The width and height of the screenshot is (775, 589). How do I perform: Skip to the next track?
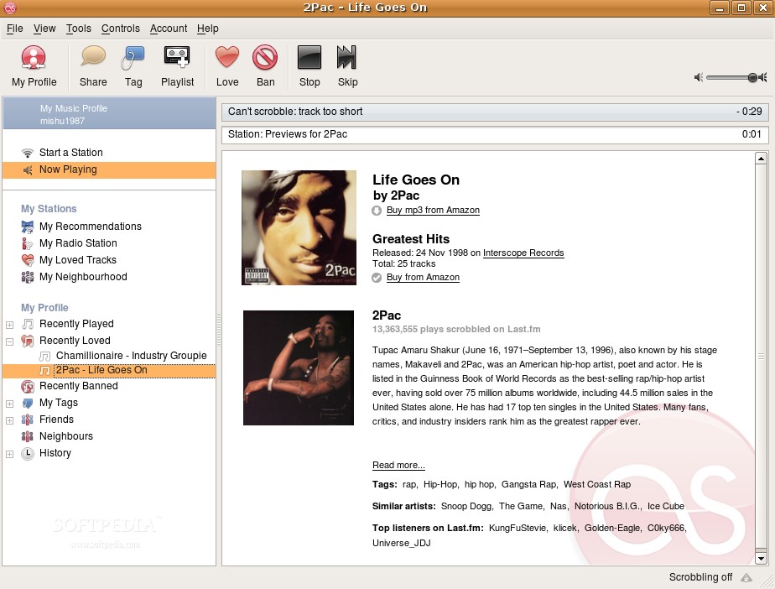[x=347, y=67]
